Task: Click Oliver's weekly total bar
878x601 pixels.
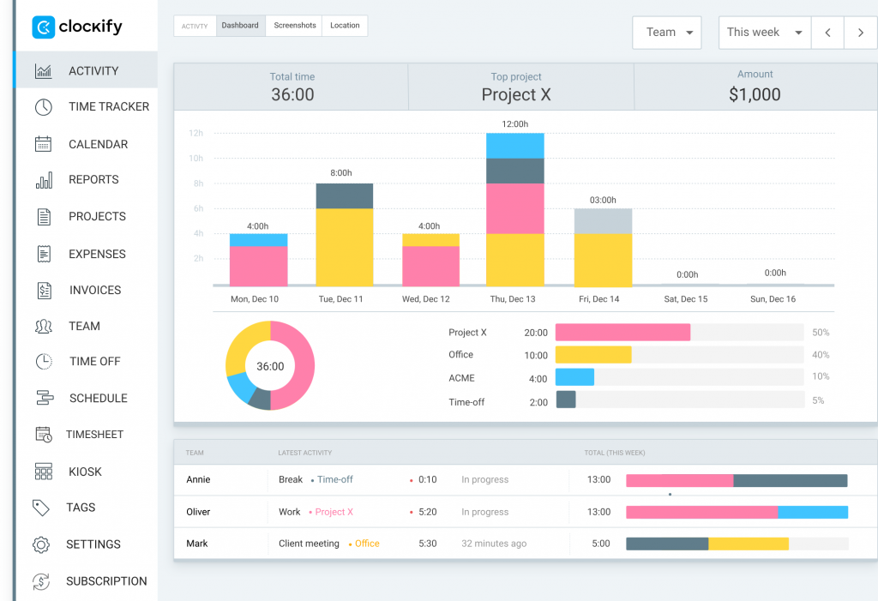Action: tap(737, 512)
